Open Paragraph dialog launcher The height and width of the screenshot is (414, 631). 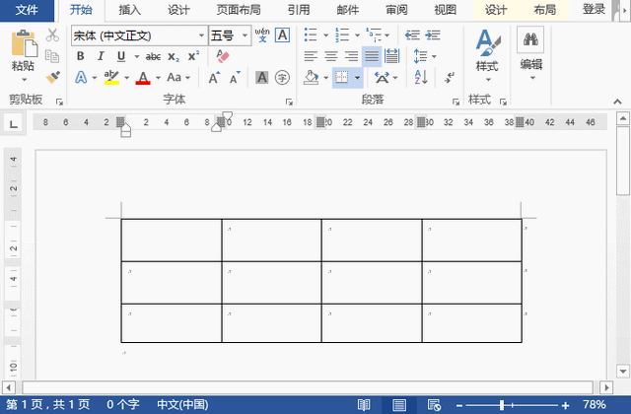[x=456, y=102]
